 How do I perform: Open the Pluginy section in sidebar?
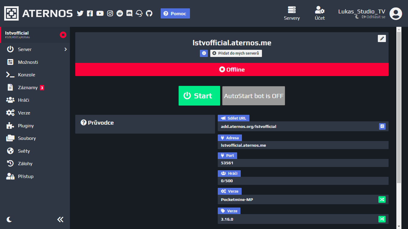pyautogui.click(x=26, y=126)
